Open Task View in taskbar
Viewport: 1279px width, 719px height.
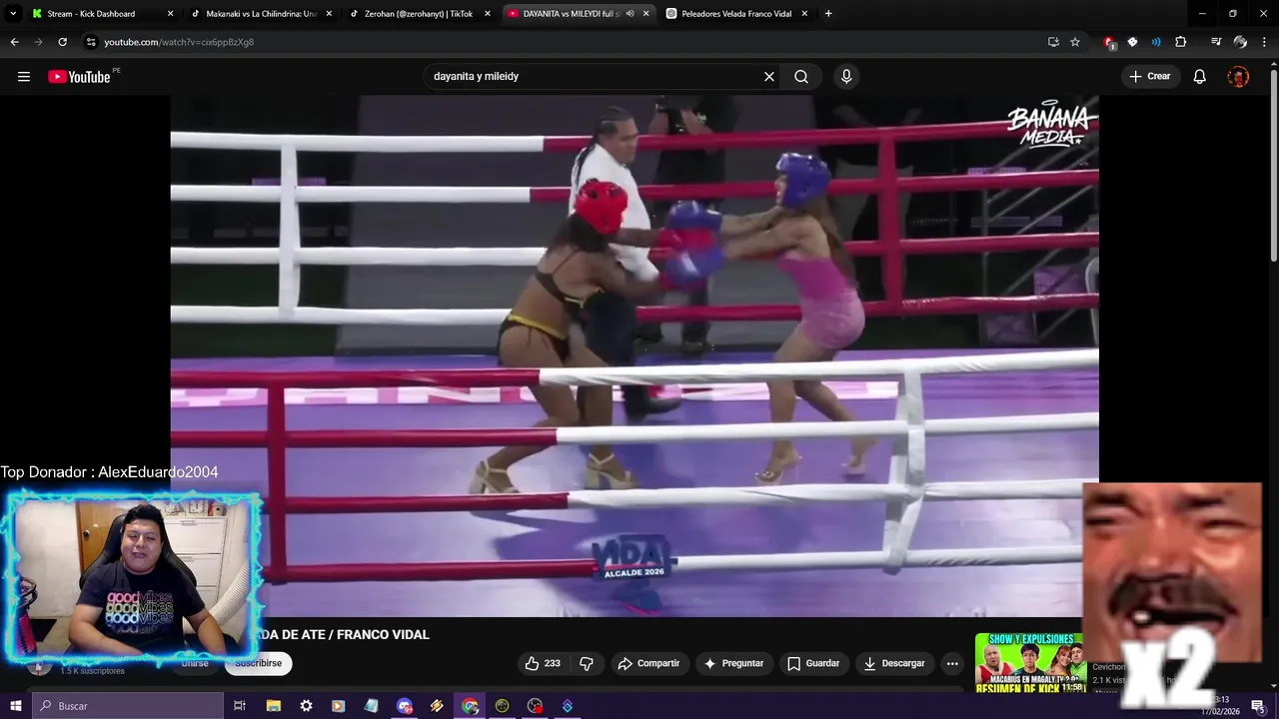pyautogui.click(x=240, y=706)
